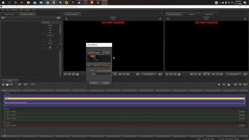Open Windows Start menu
The width and height of the screenshot is (249, 140).
click(3, 3)
